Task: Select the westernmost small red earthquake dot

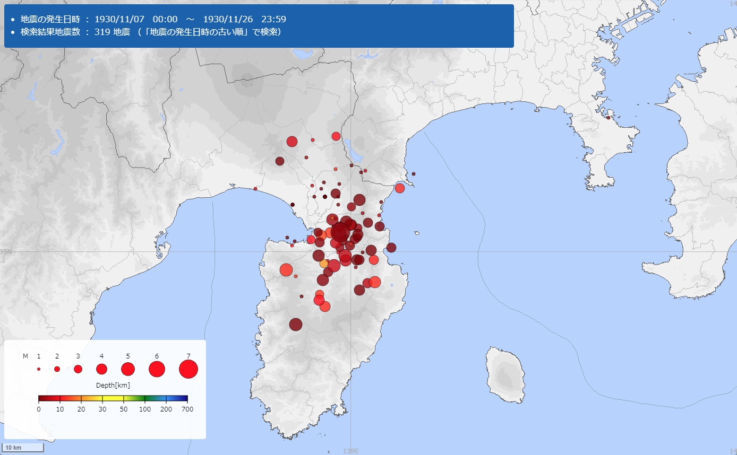Action: 255,189
